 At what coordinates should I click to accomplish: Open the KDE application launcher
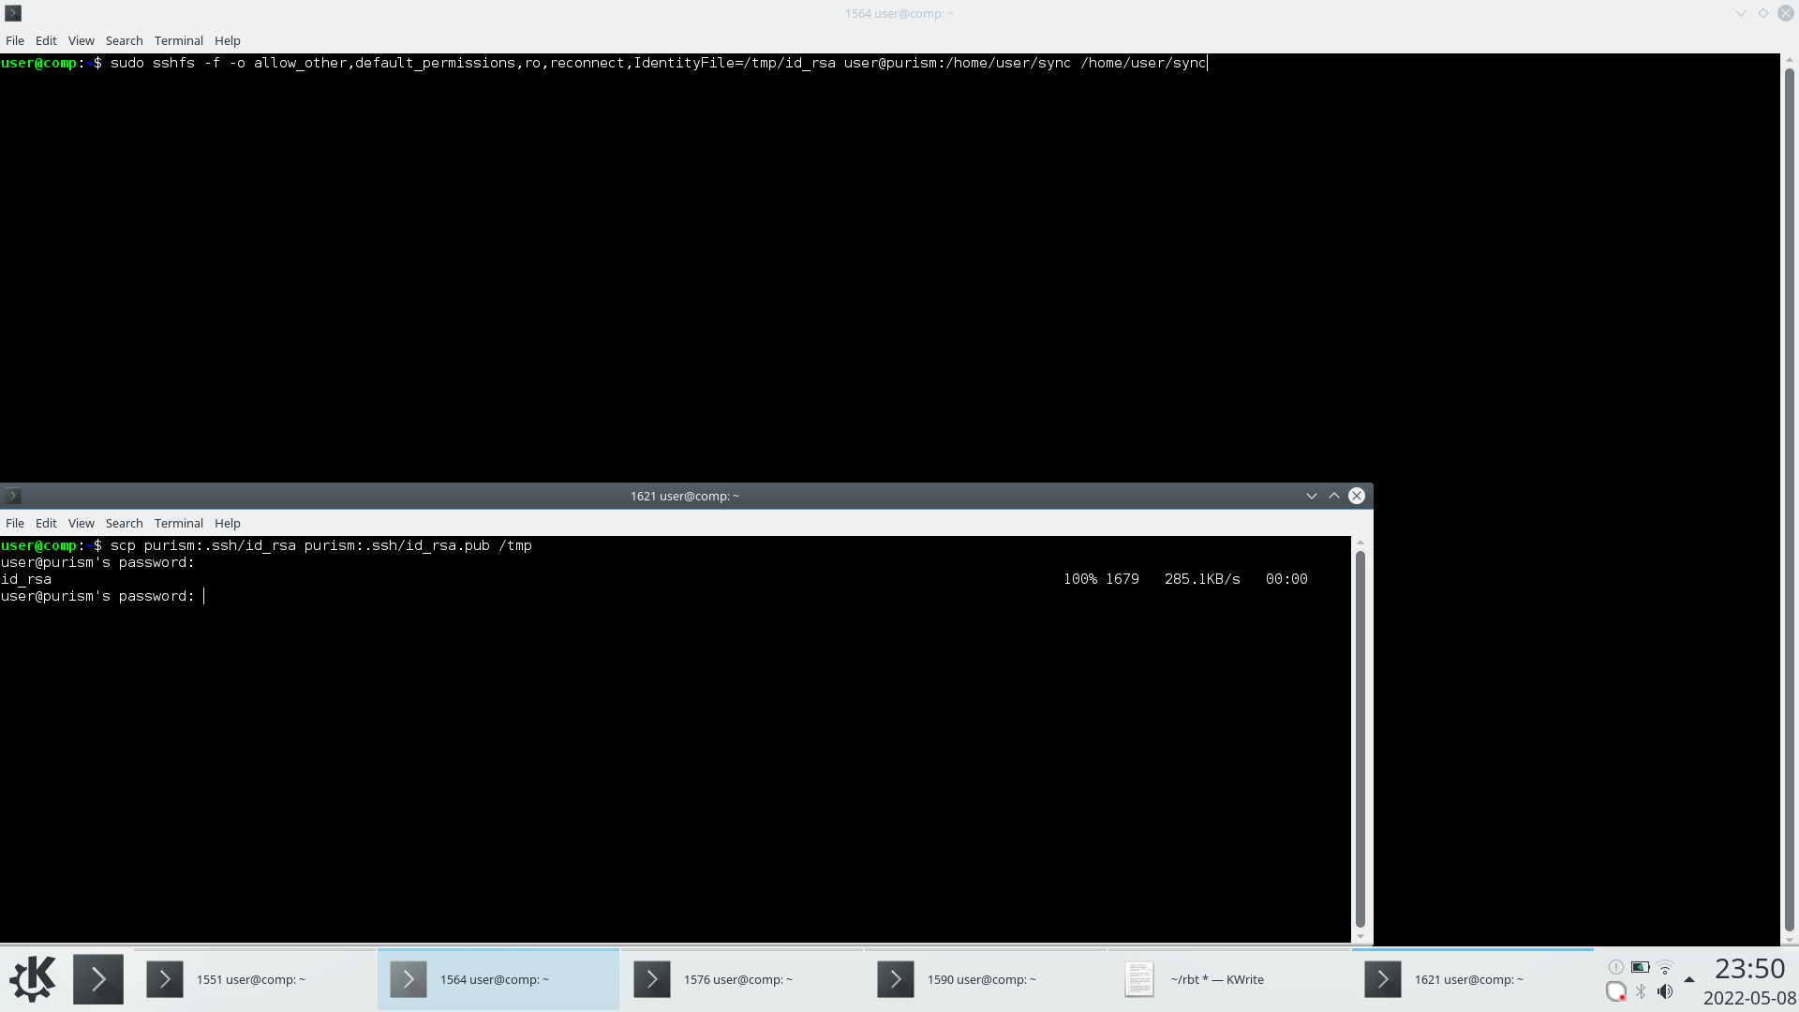click(x=33, y=979)
